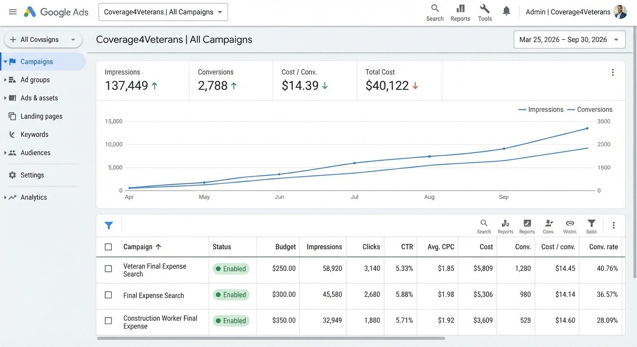Screen dimensions: 637x347
Task: Check the Veteran Final Expense Search row
Action: tap(108, 269)
